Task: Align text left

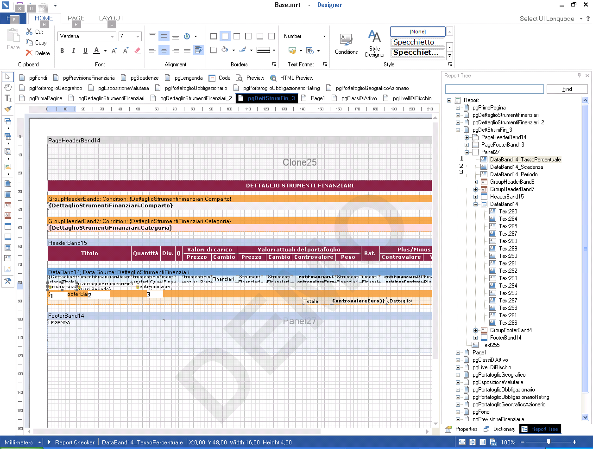Action: 152,50
